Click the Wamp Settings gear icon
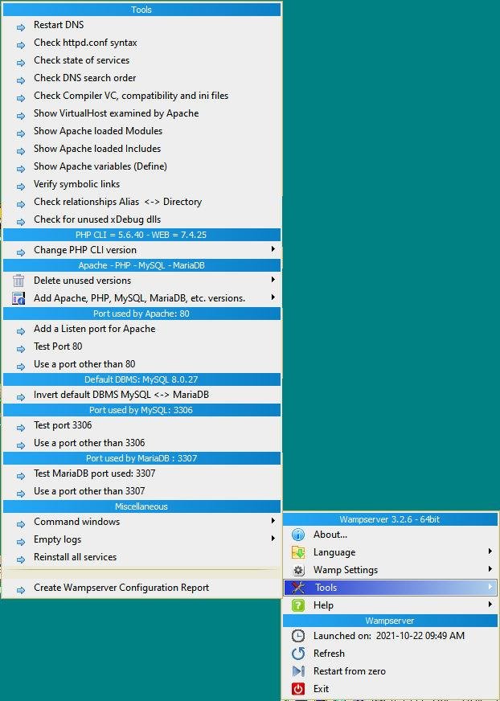Viewport: 500px width, 701px height. pos(298,570)
